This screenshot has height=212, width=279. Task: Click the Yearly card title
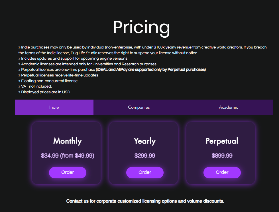pyautogui.click(x=145, y=141)
